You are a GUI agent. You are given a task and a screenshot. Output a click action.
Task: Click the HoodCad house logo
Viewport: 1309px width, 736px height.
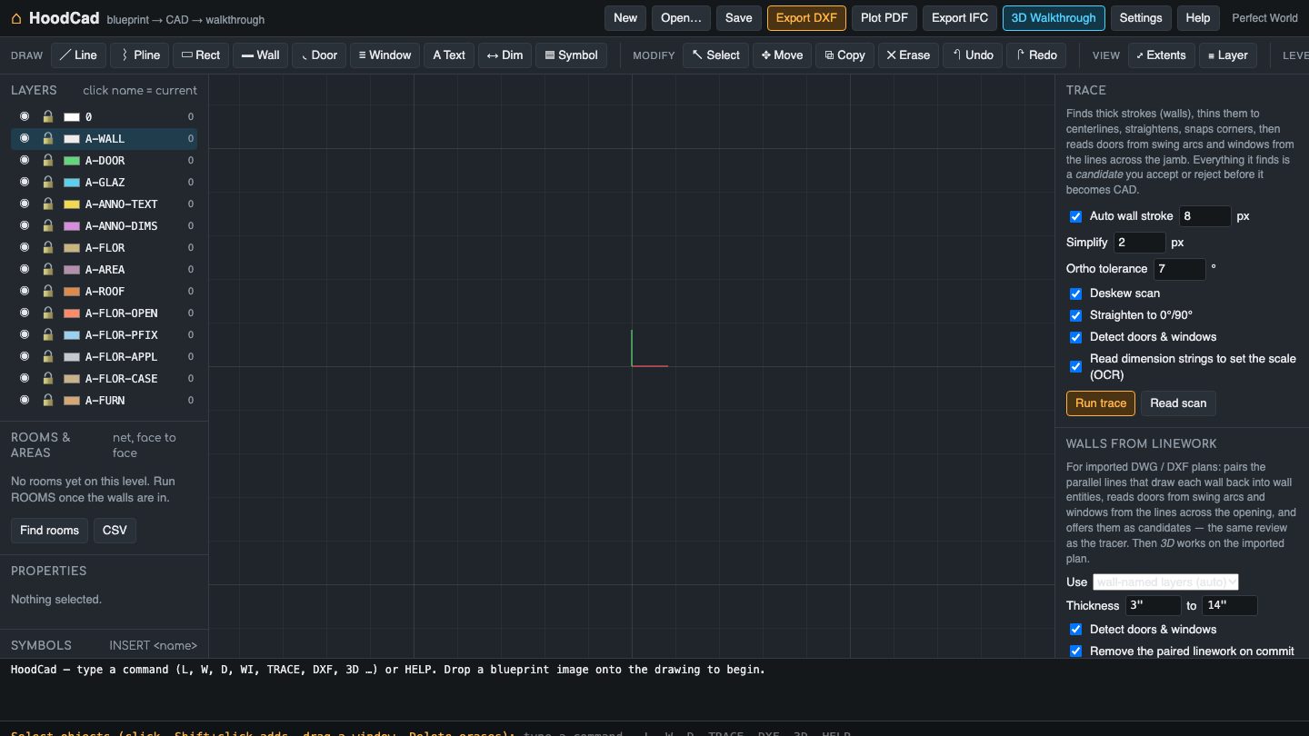16,18
